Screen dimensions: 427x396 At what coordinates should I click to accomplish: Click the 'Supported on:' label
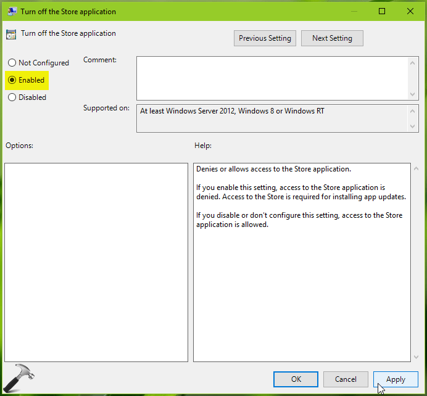click(x=106, y=108)
